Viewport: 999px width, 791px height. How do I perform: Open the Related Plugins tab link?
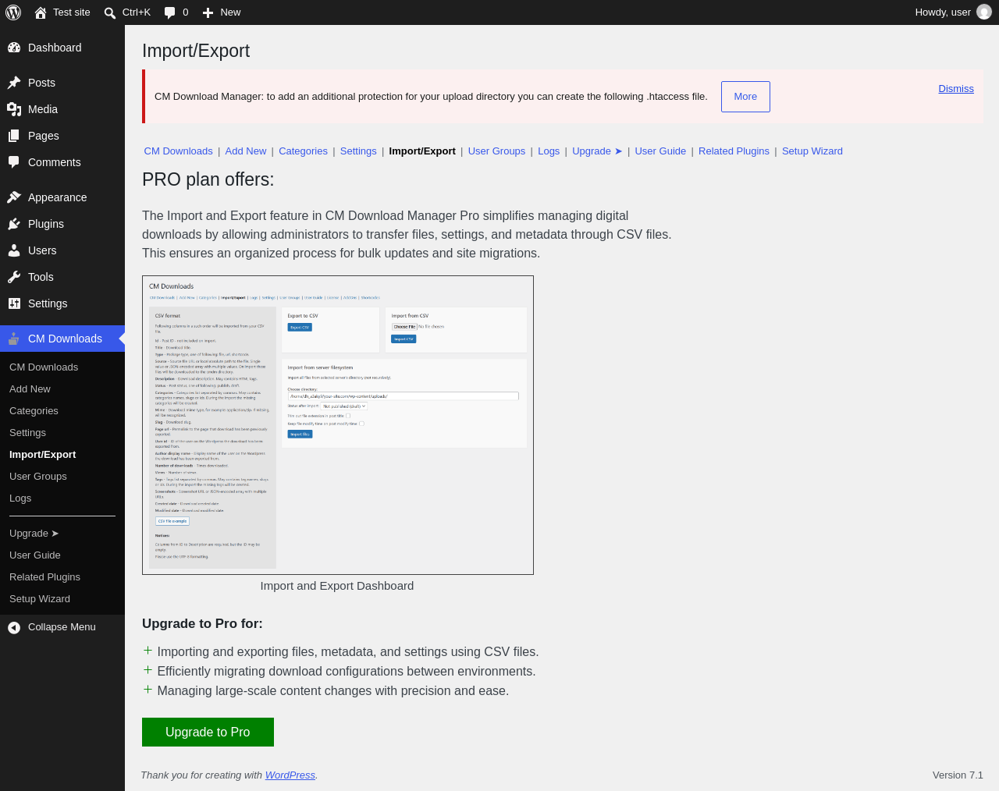click(734, 151)
